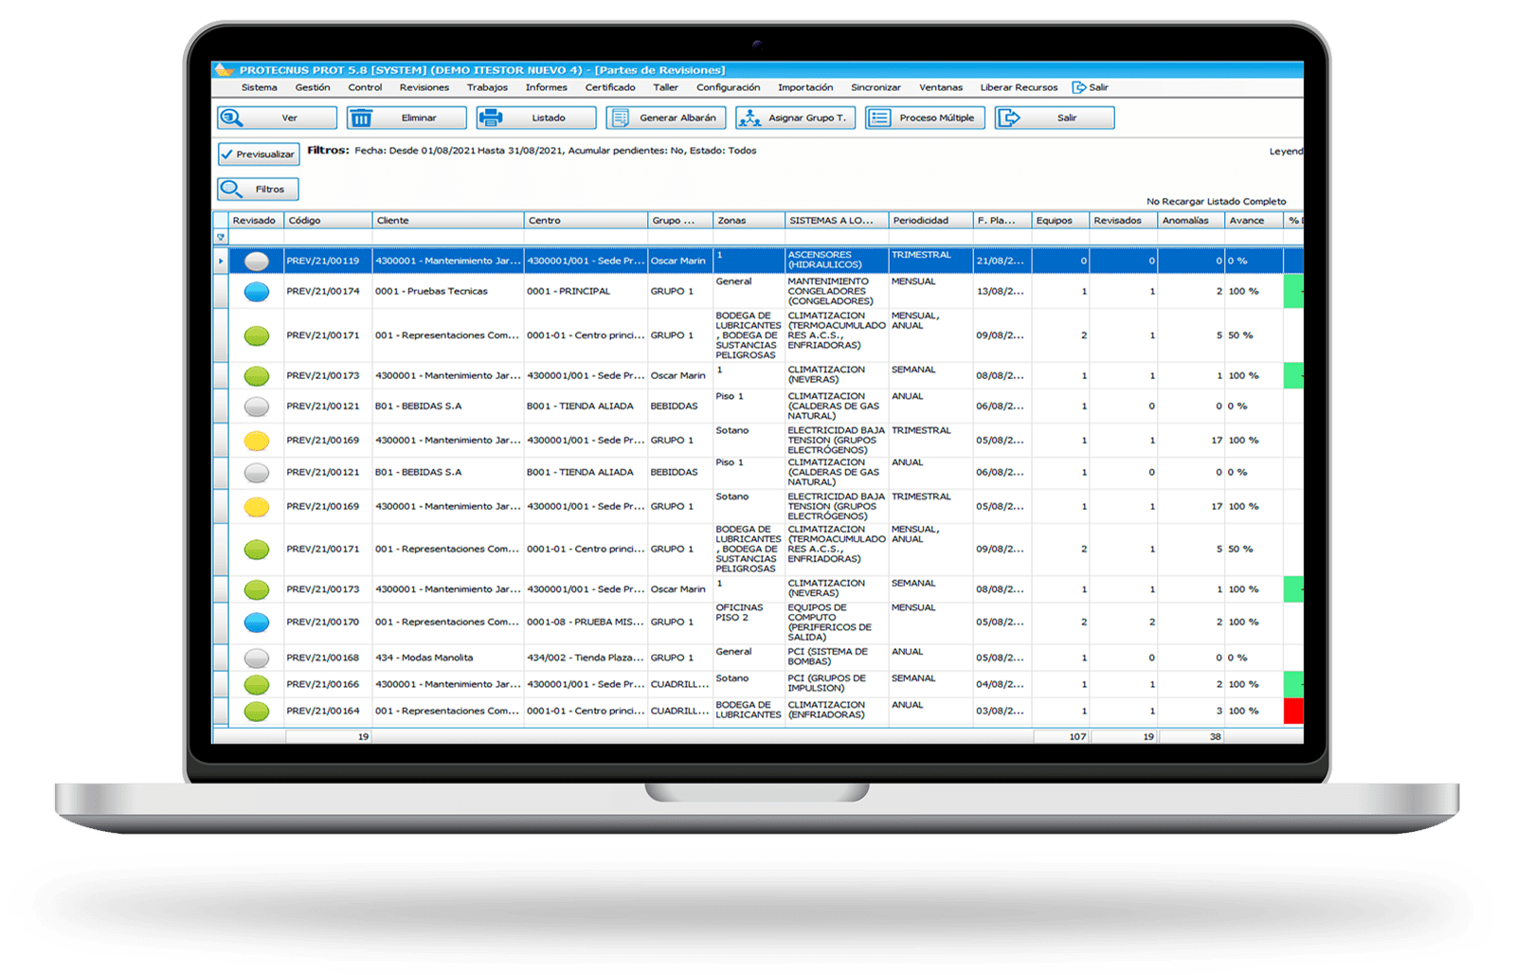Open the Sincronizar menu
Screen dimensions: 1516x975
[876, 87]
